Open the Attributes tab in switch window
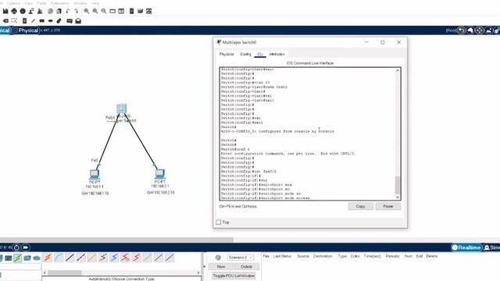Screen dimensions: 500x281 pos(277,54)
